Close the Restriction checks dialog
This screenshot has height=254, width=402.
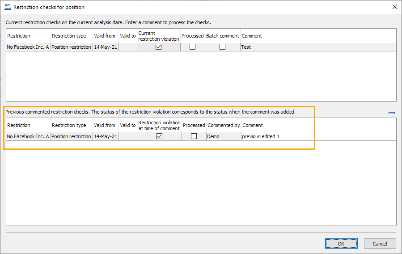coord(394,7)
